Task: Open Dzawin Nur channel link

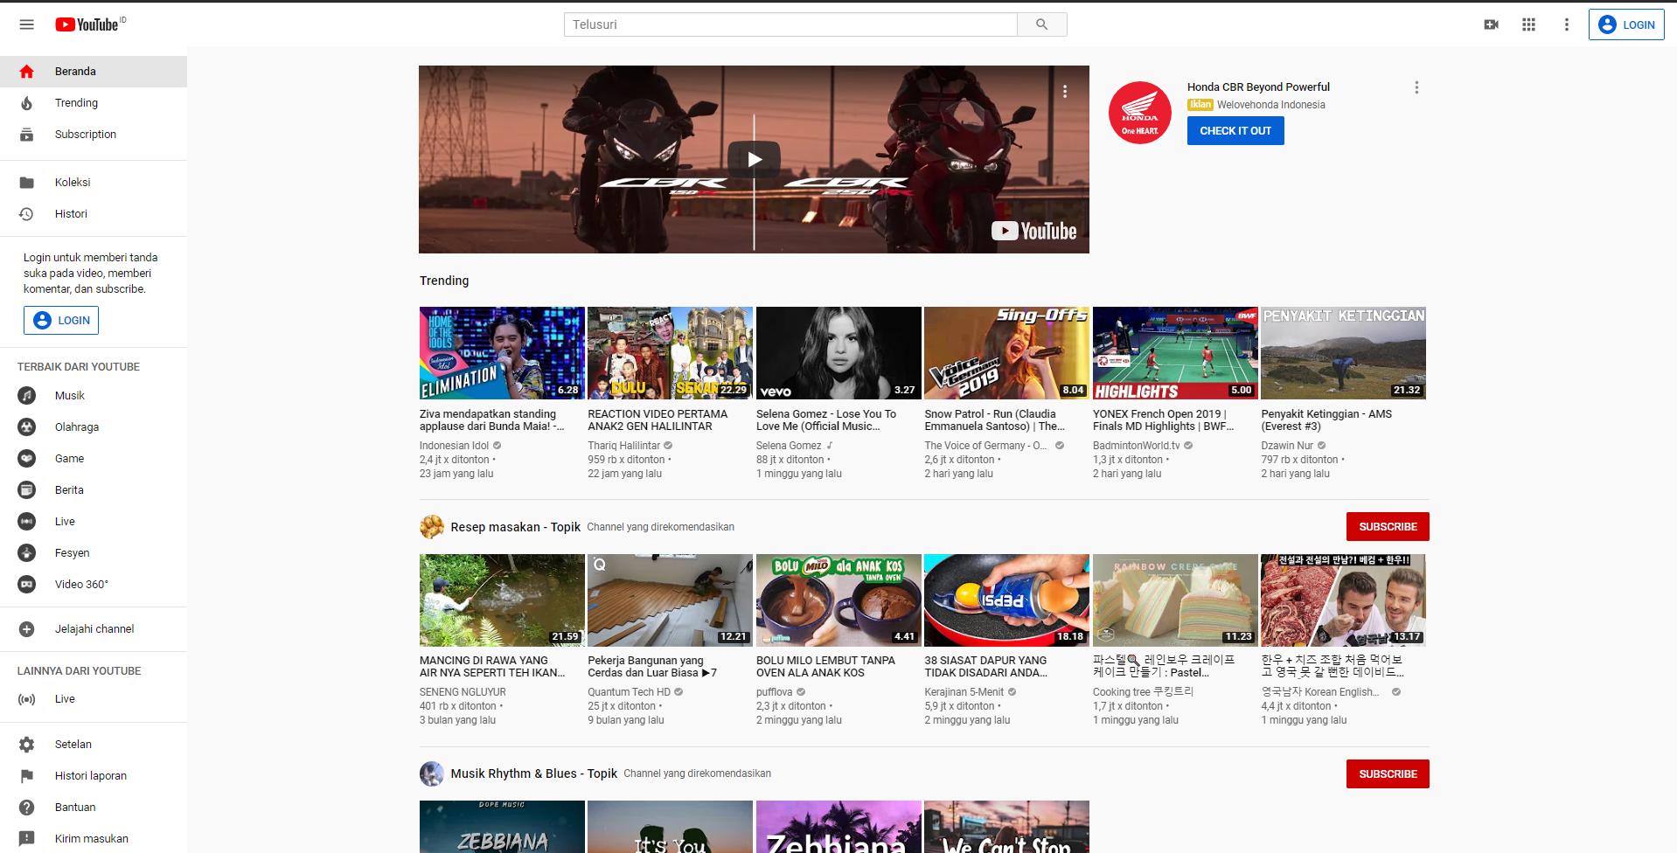Action: 1287,446
